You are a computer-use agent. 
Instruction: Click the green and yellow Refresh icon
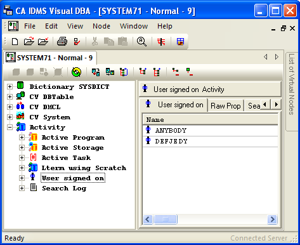pyautogui.click(x=76, y=72)
